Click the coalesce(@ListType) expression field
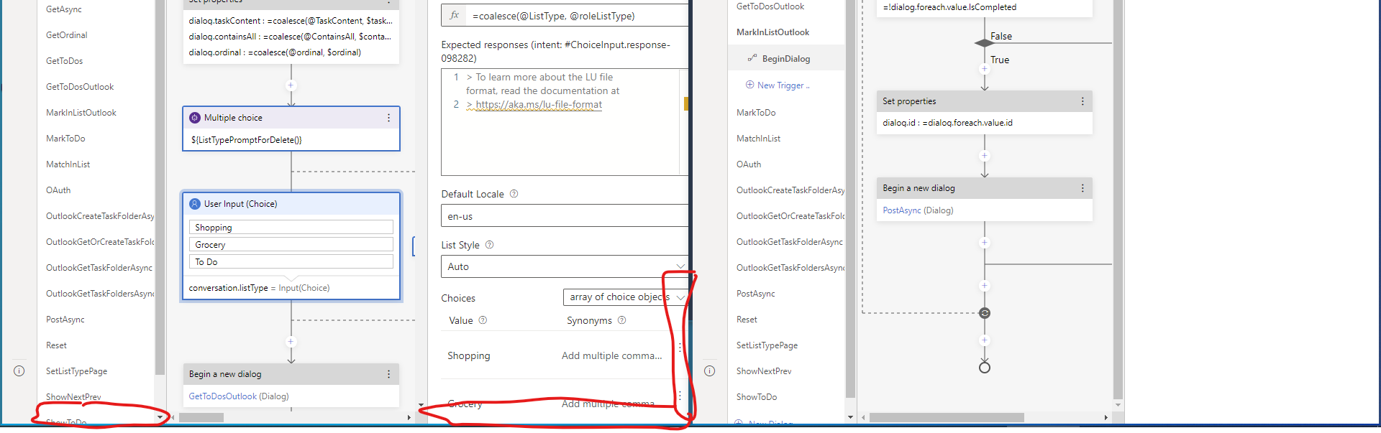Screen dimensions: 1381x433 click(x=578, y=15)
